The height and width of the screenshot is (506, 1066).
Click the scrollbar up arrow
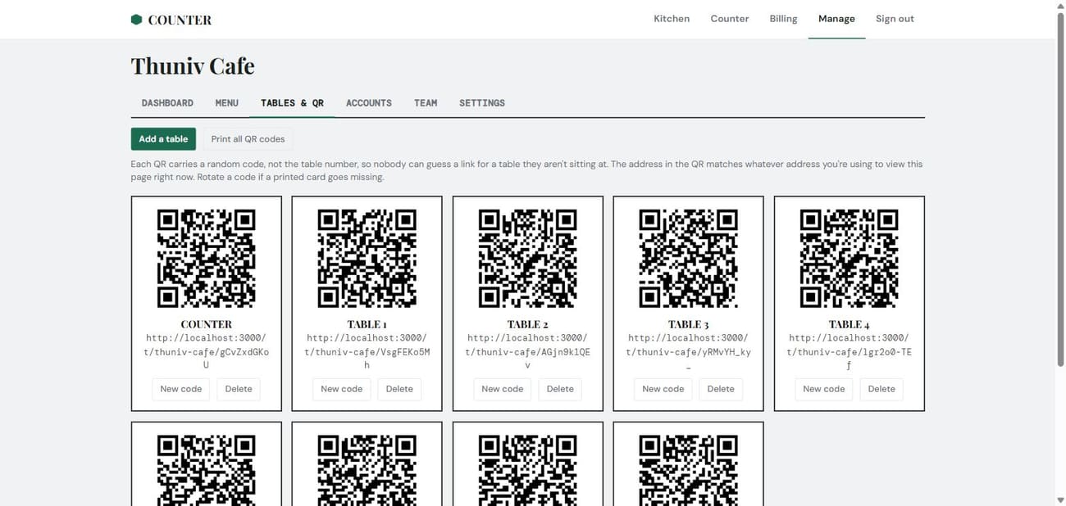(x=1059, y=6)
